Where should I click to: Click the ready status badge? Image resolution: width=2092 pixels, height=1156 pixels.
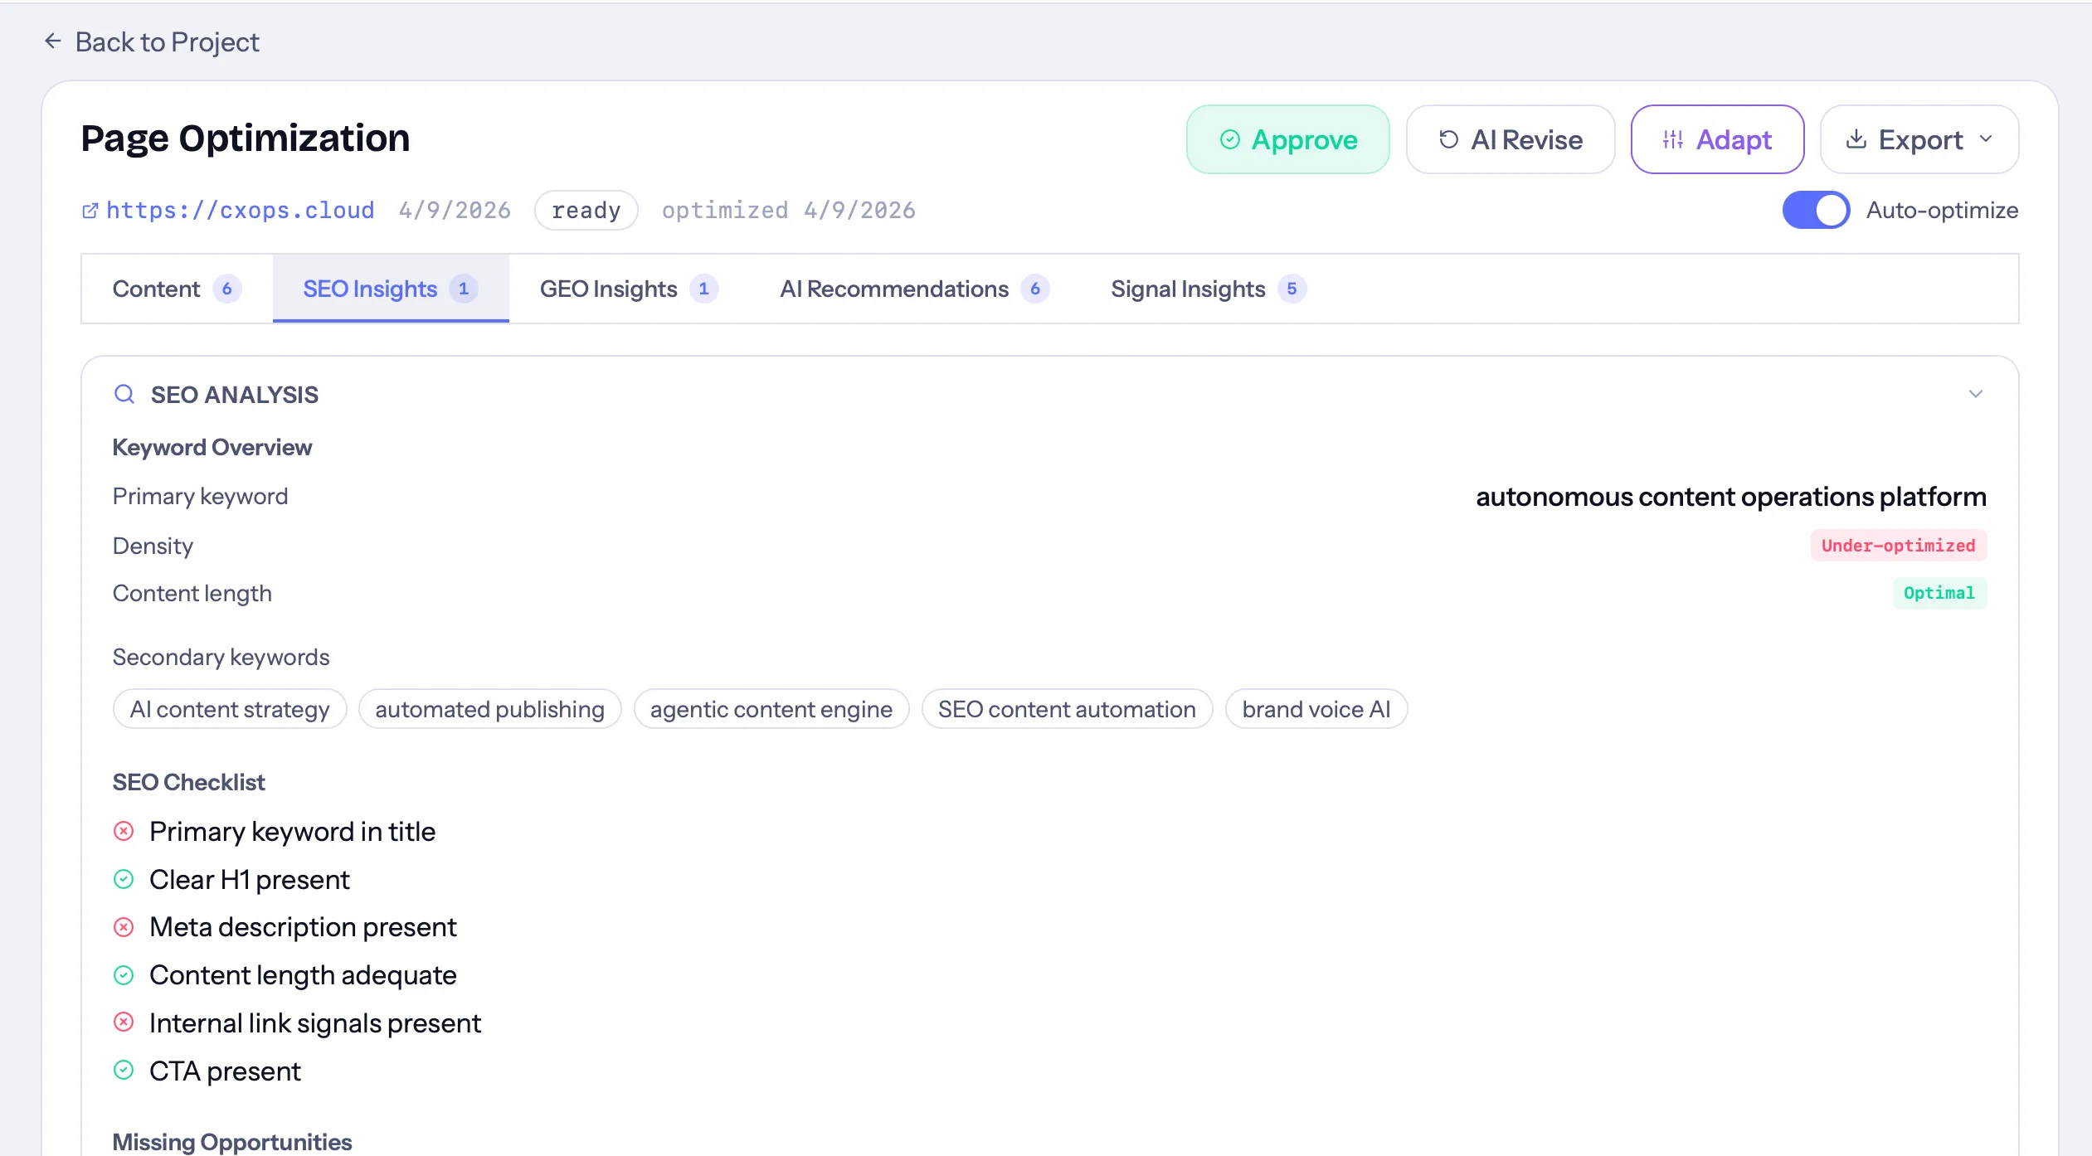[x=586, y=211]
